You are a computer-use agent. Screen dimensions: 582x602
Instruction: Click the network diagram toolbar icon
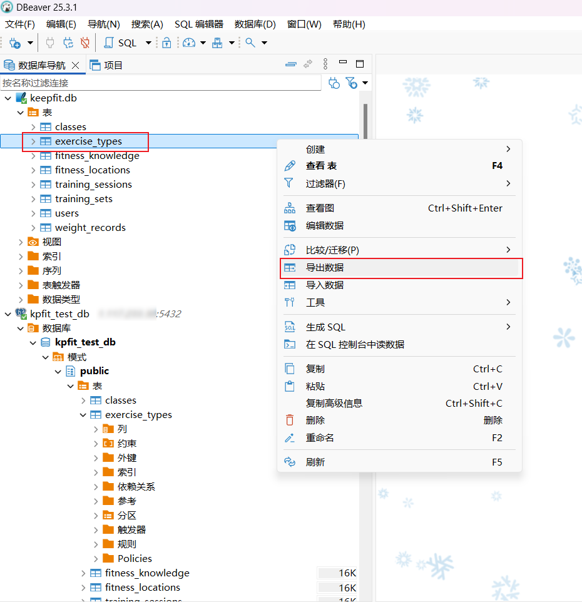(x=217, y=43)
